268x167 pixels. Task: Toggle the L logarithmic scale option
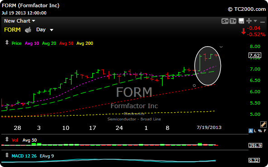[255, 131]
